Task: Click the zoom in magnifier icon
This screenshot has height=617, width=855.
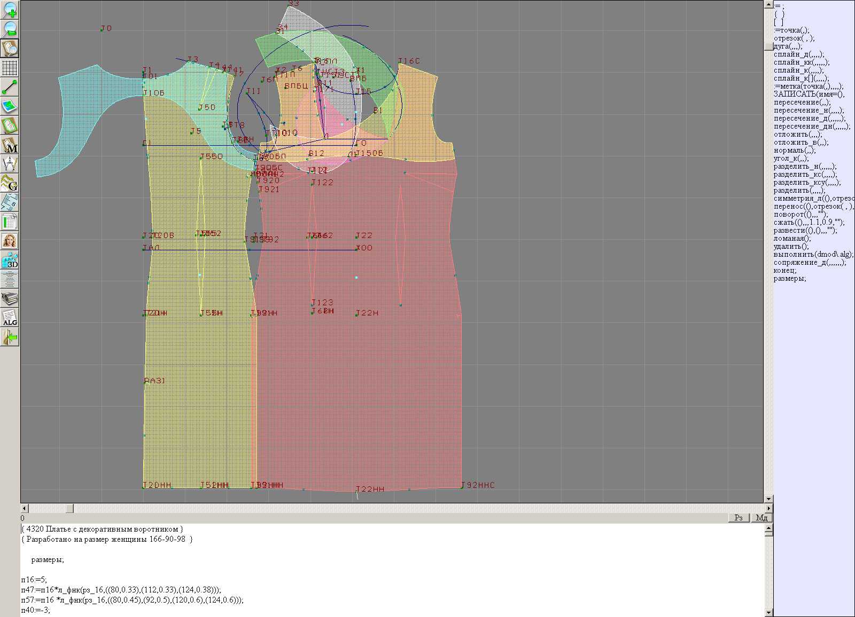Action: tap(10, 10)
